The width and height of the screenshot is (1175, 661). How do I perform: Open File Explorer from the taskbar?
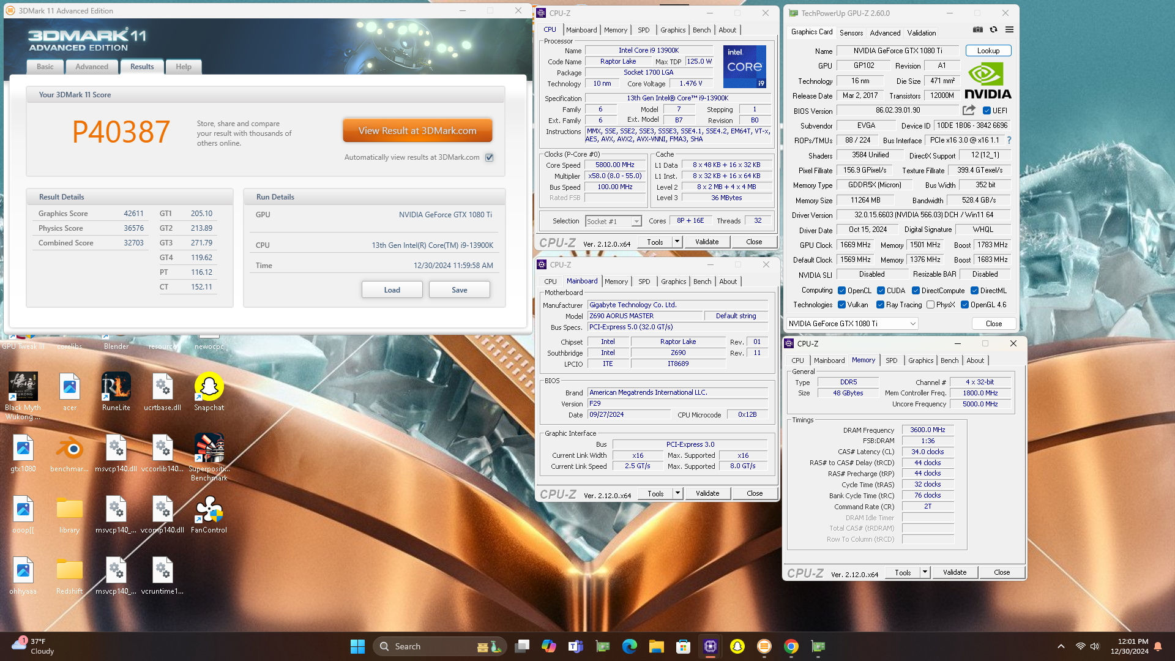coord(657,646)
